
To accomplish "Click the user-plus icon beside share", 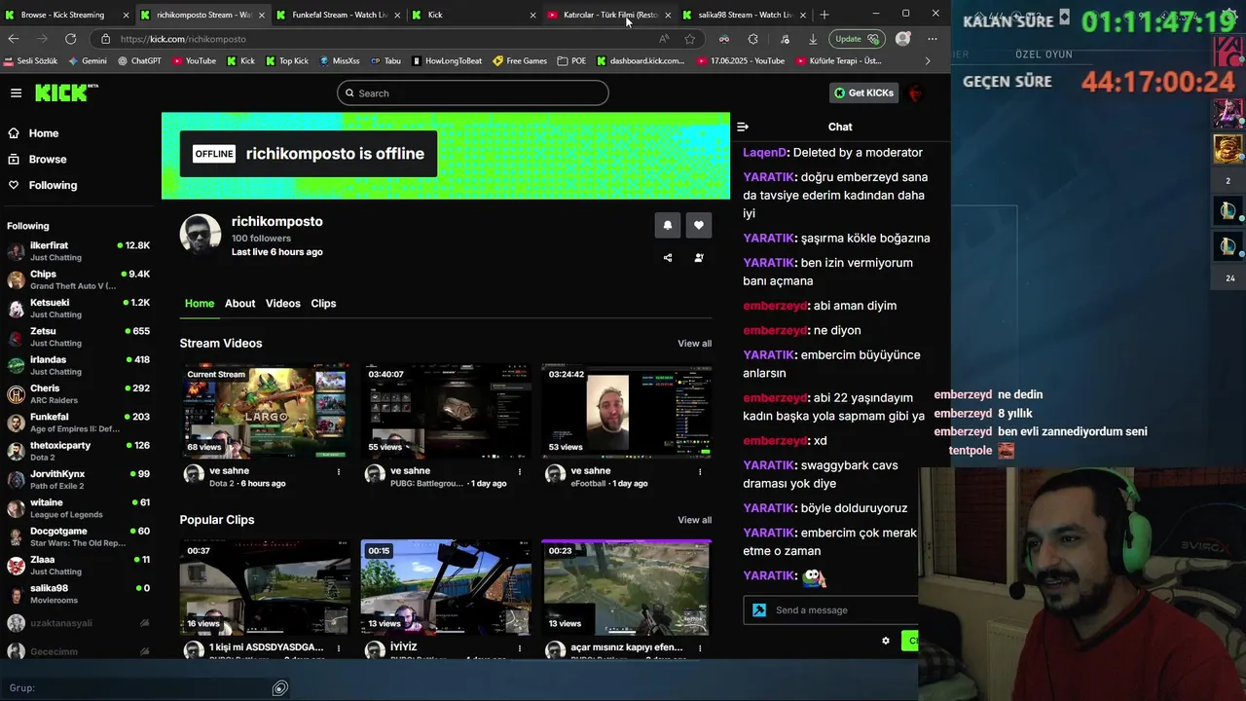I will click(699, 258).
